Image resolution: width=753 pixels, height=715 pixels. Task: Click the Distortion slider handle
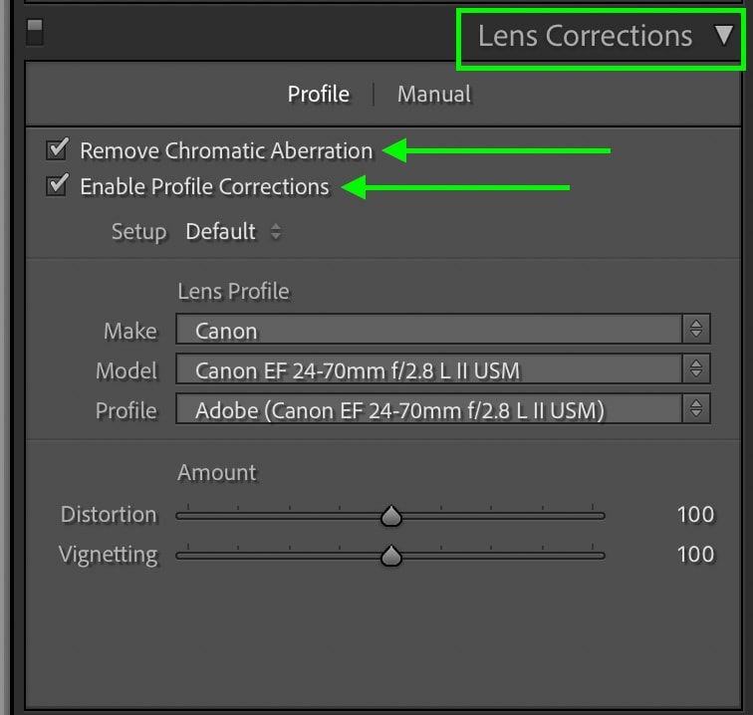tap(391, 516)
